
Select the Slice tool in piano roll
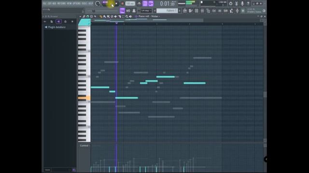click(119, 16)
